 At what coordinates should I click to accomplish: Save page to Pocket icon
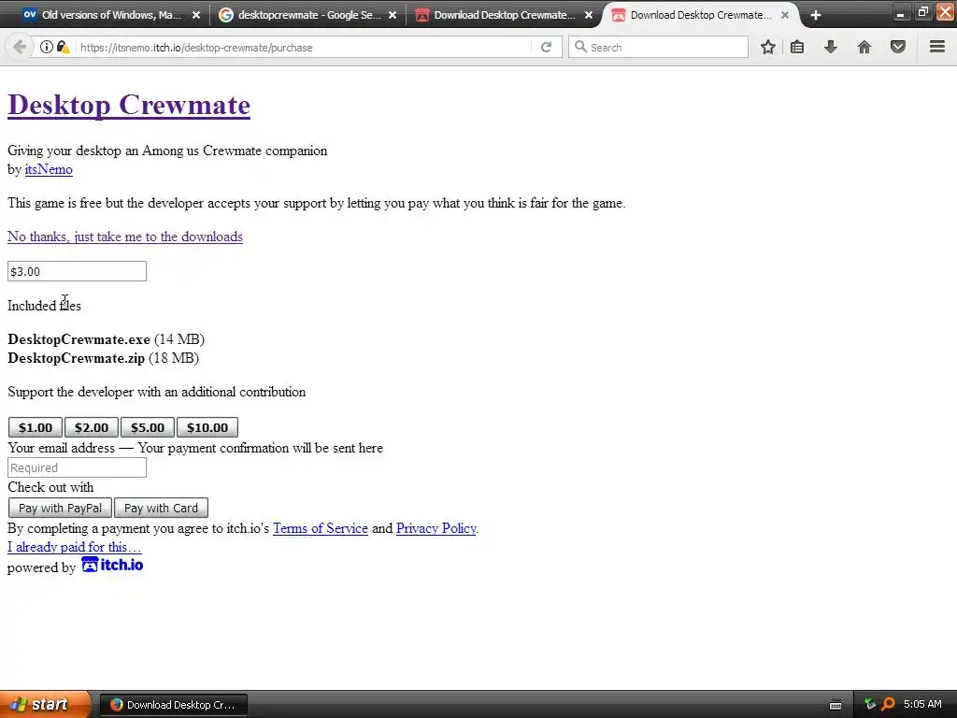898,47
